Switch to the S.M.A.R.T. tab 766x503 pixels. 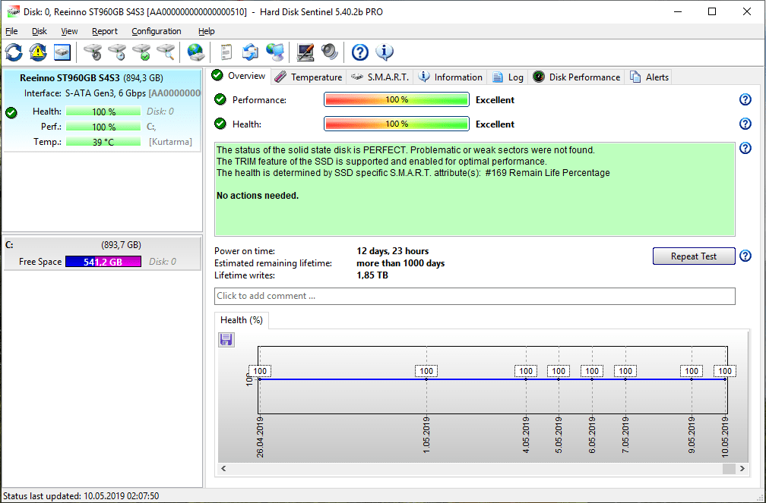[x=380, y=77]
